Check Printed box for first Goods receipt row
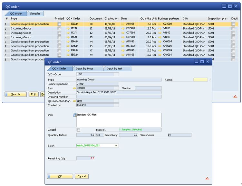The image size is (242, 186). pos(59,24)
